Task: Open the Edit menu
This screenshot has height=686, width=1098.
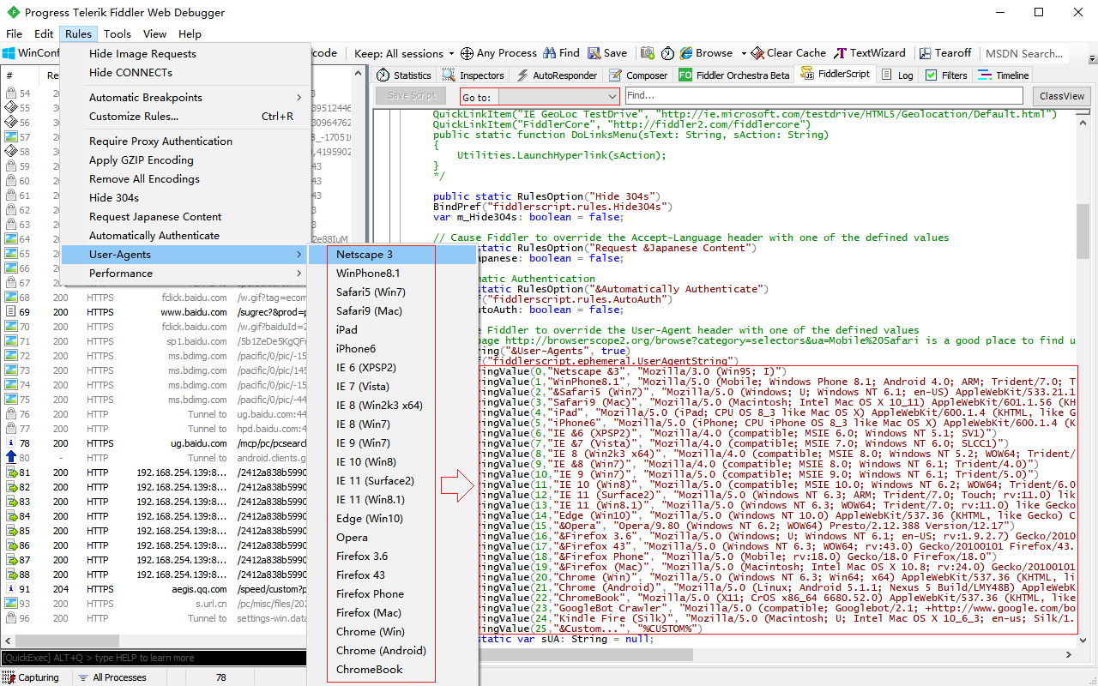Action: pos(44,34)
